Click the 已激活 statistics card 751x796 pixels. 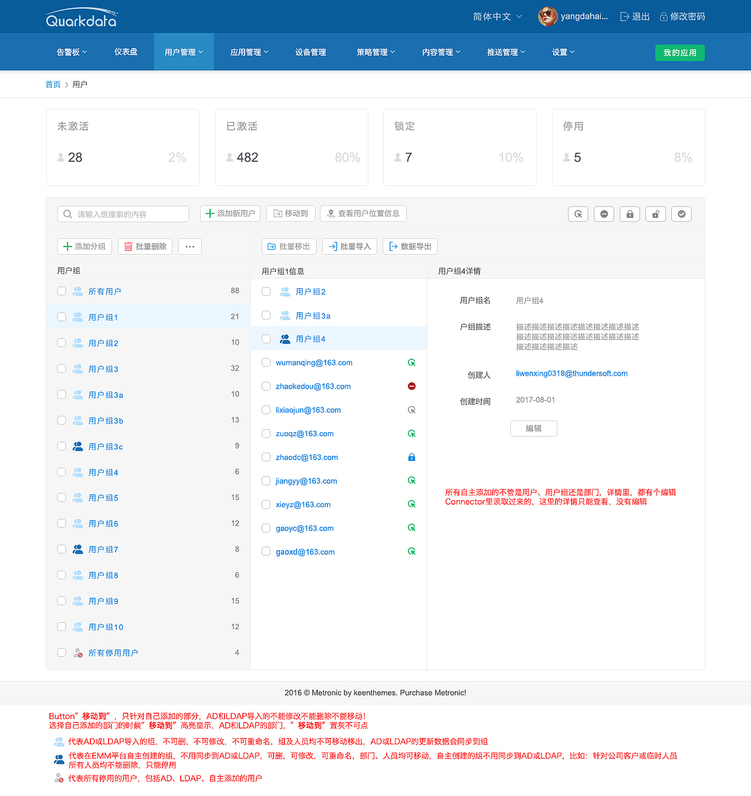(x=292, y=147)
